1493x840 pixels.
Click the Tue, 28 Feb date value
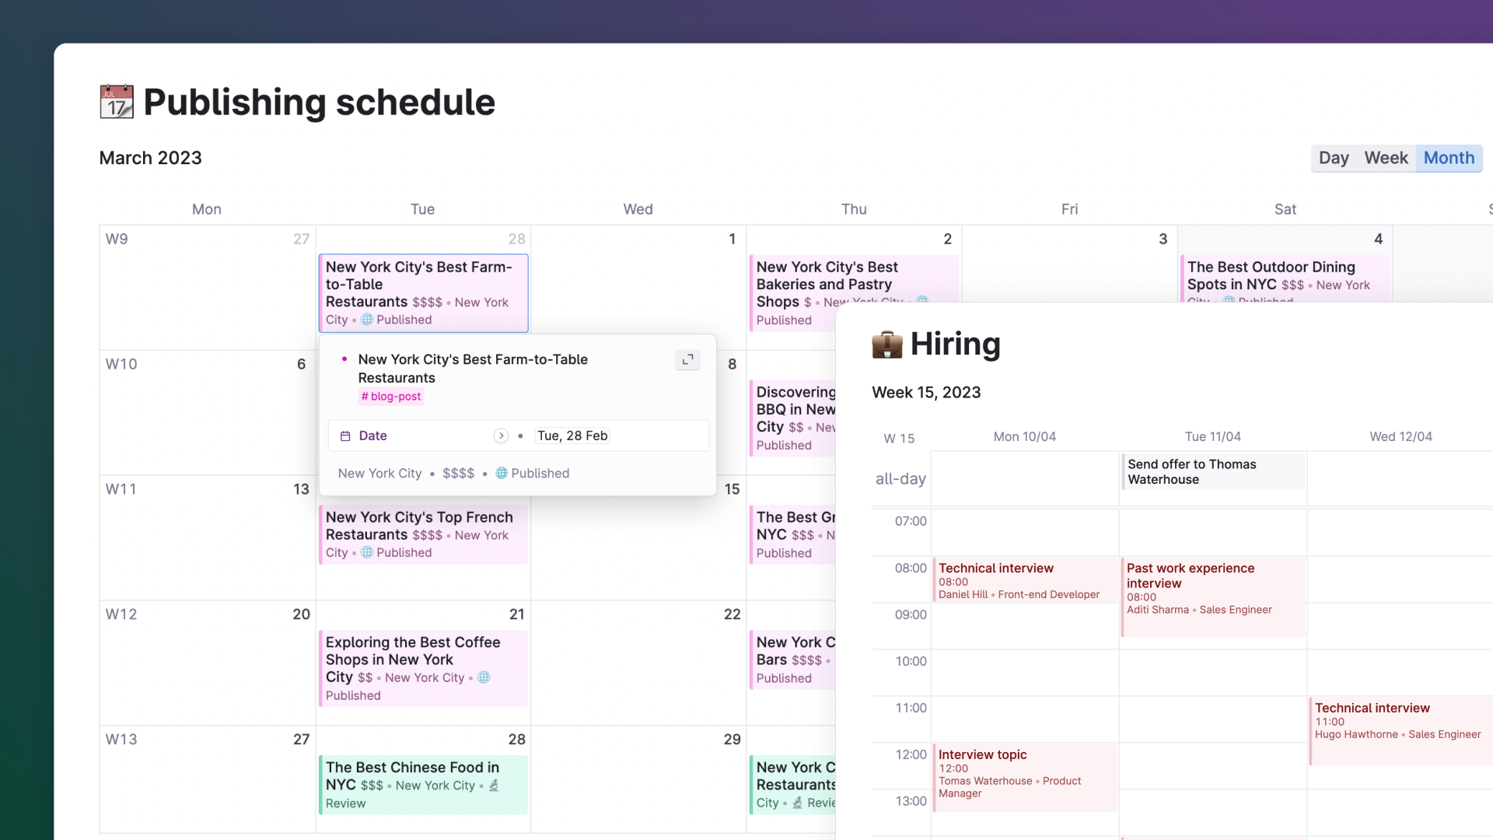point(572,436)
